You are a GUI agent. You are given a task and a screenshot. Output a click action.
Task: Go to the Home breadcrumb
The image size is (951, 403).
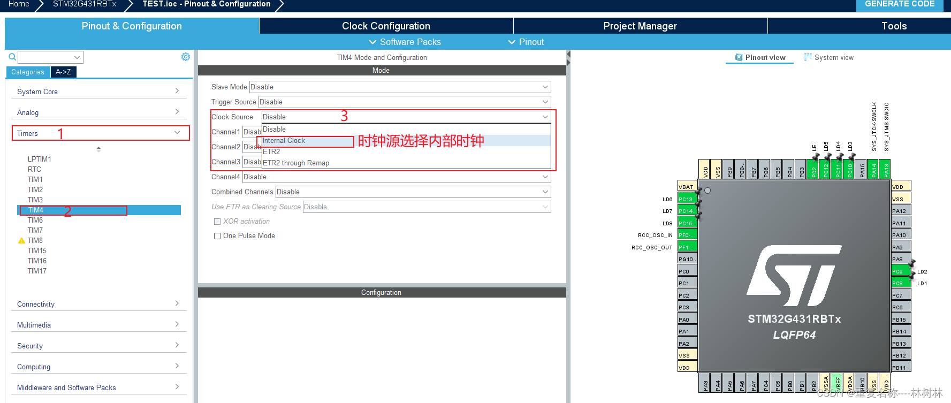(x=19, y=4)
